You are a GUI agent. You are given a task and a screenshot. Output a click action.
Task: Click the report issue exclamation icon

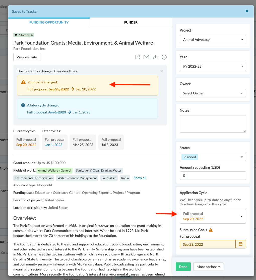(x=164, y=57)
